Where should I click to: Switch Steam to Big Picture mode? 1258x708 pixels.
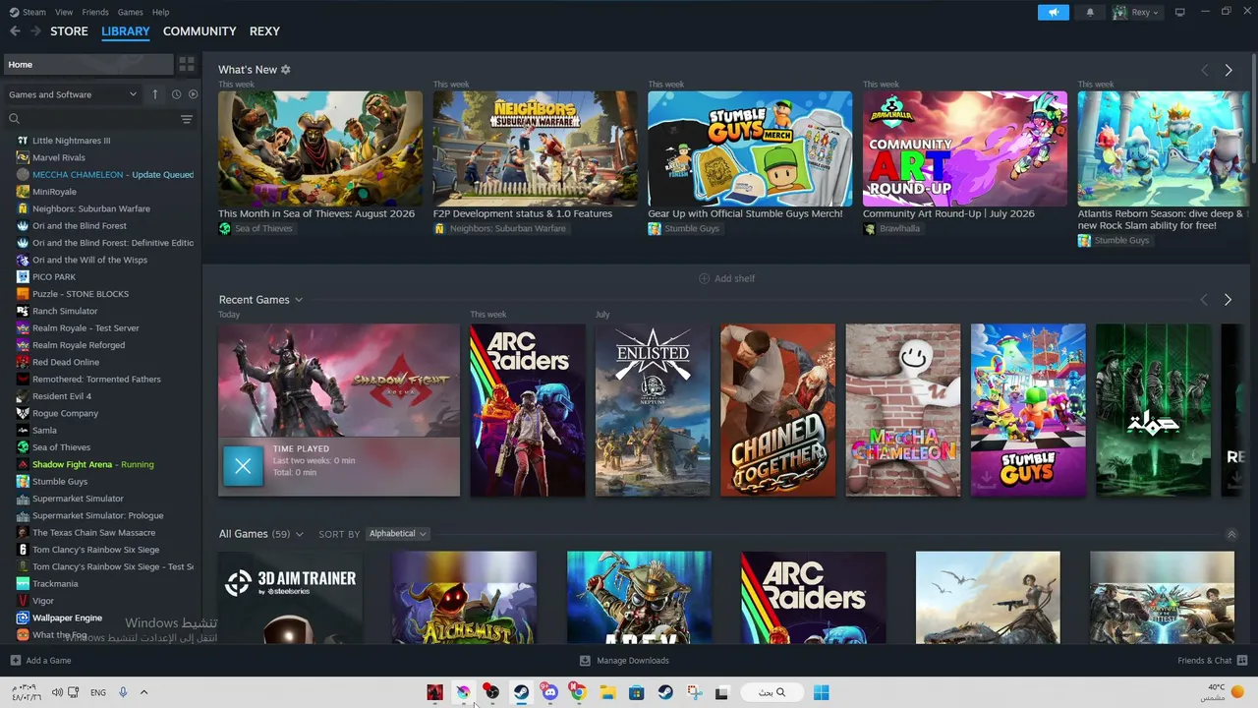(1179, 12)
